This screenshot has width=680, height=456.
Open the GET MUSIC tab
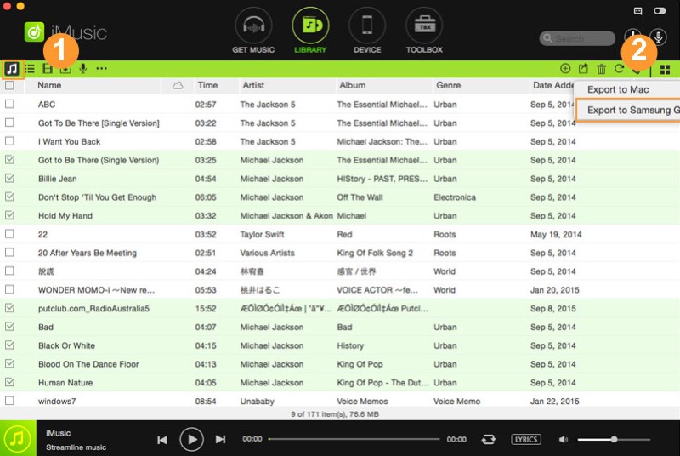[x=253, y=31]
